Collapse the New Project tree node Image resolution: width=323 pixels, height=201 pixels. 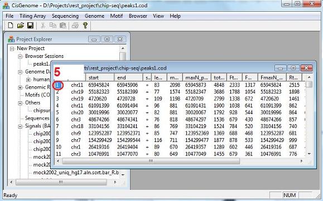[x=12, y=48]
